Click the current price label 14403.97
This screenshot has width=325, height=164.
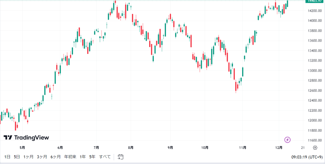point(315,1)
